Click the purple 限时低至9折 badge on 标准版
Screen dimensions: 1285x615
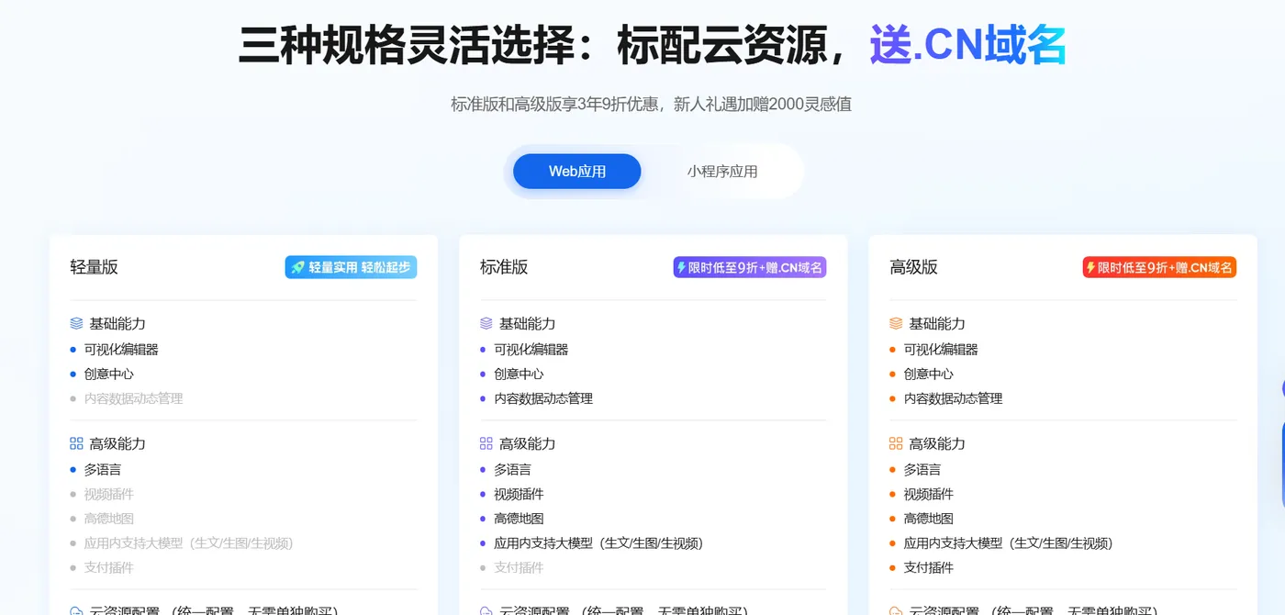coord(750,267)
